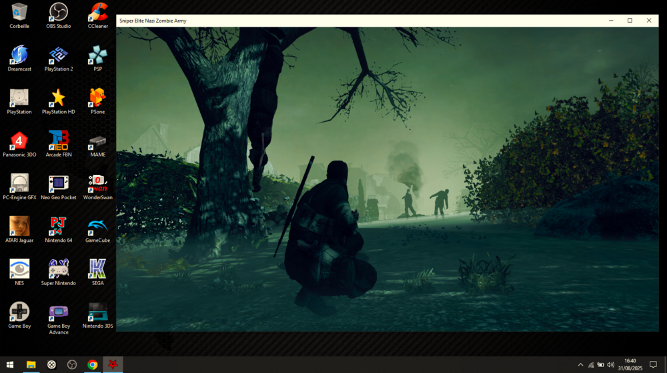Image resolution: width=667 pixels, height=373 pixels.
Task: Open the volume control in system tray
Action: [610, 365]
